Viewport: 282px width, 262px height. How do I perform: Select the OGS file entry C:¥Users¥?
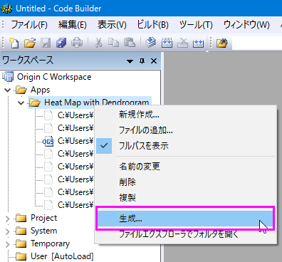tap(75, 141)
